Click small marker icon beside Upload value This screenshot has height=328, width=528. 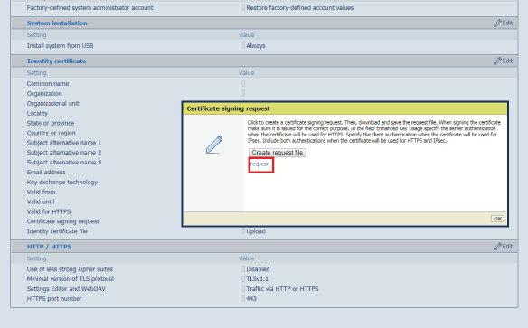click(243, 231)
